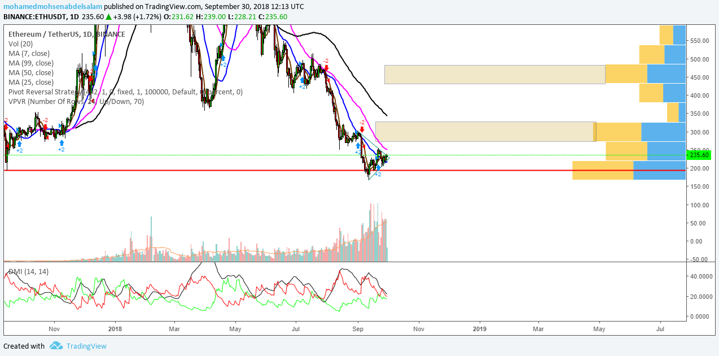Click the close price value 235.60 in header

pyautogui.click(x=276, y=16)
